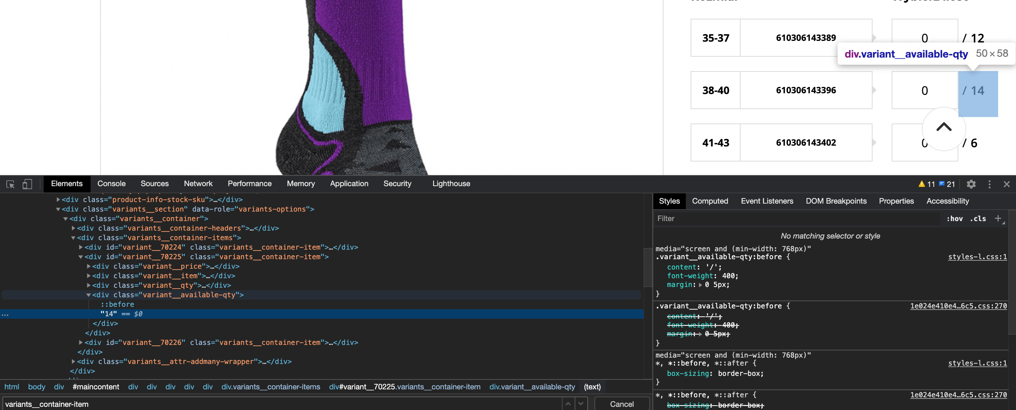Open DevTools settings gear
Screen dimensions: 1016x410
(971, 184)
